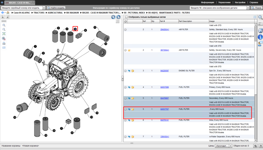Expand the plus on row 84229397
This screenshot has height=150, width=263.
coord(125,71)
